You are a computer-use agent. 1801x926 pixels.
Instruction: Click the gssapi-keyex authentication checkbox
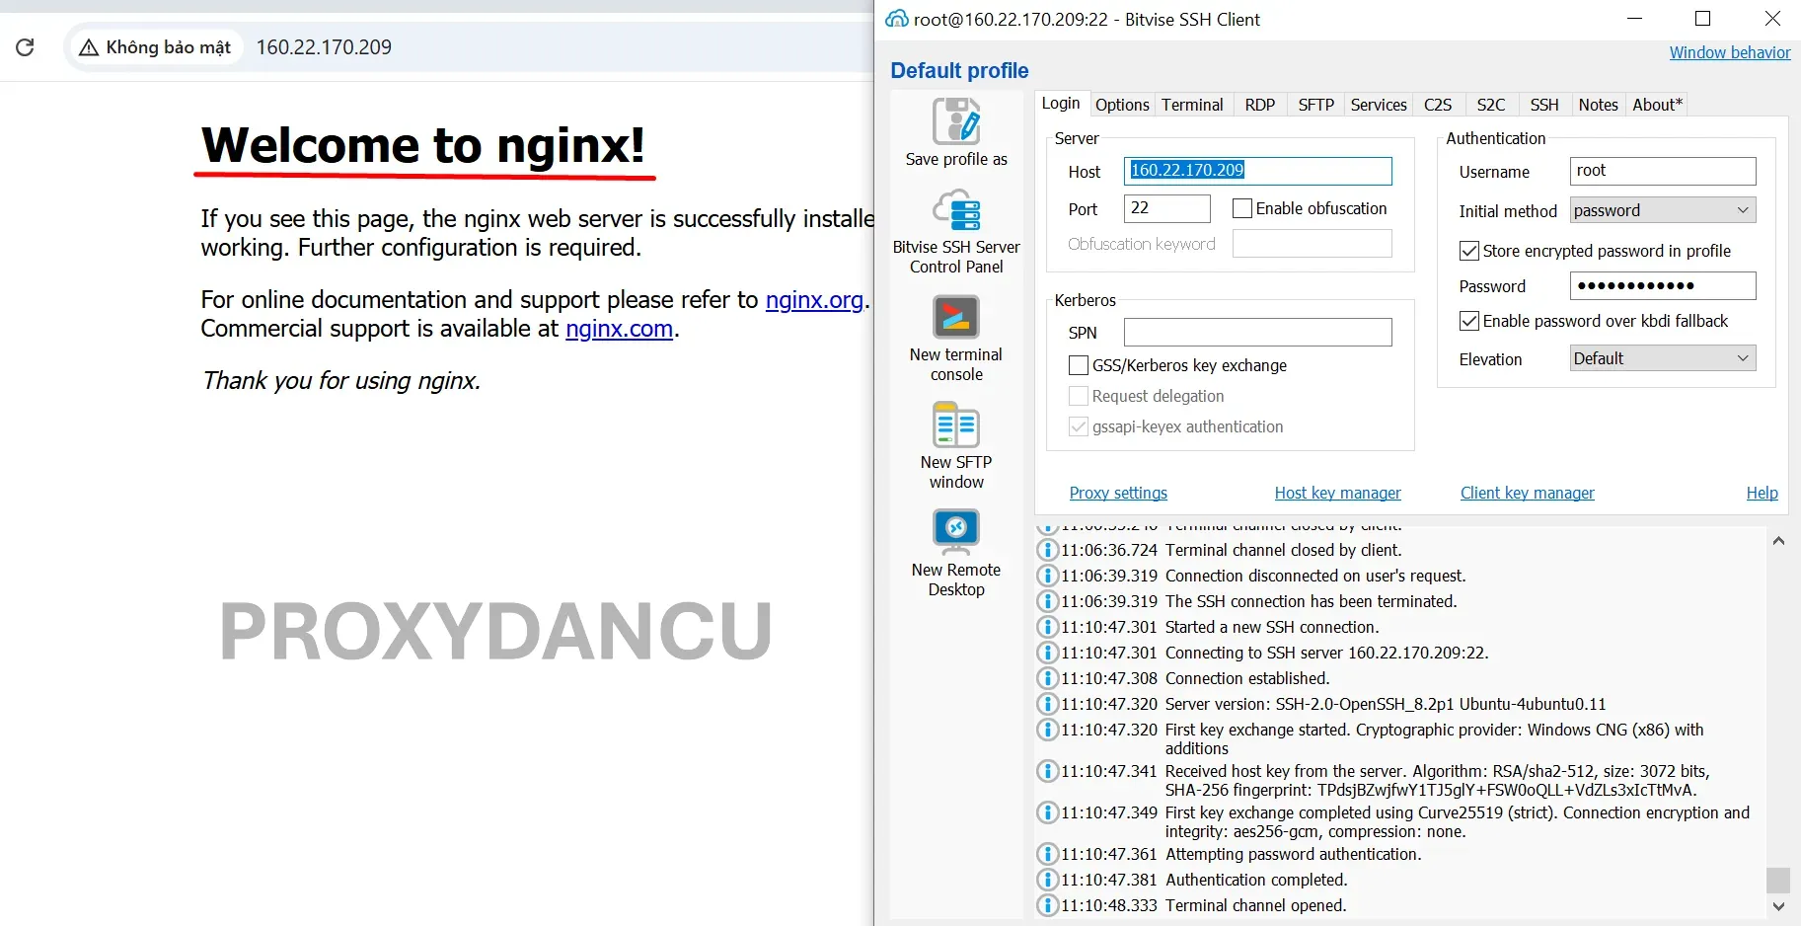click(1079, 426)
